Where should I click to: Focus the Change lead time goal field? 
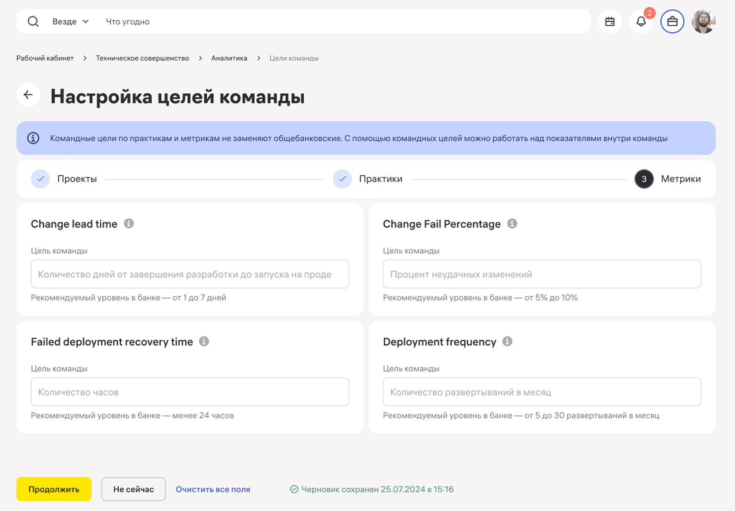190,274
